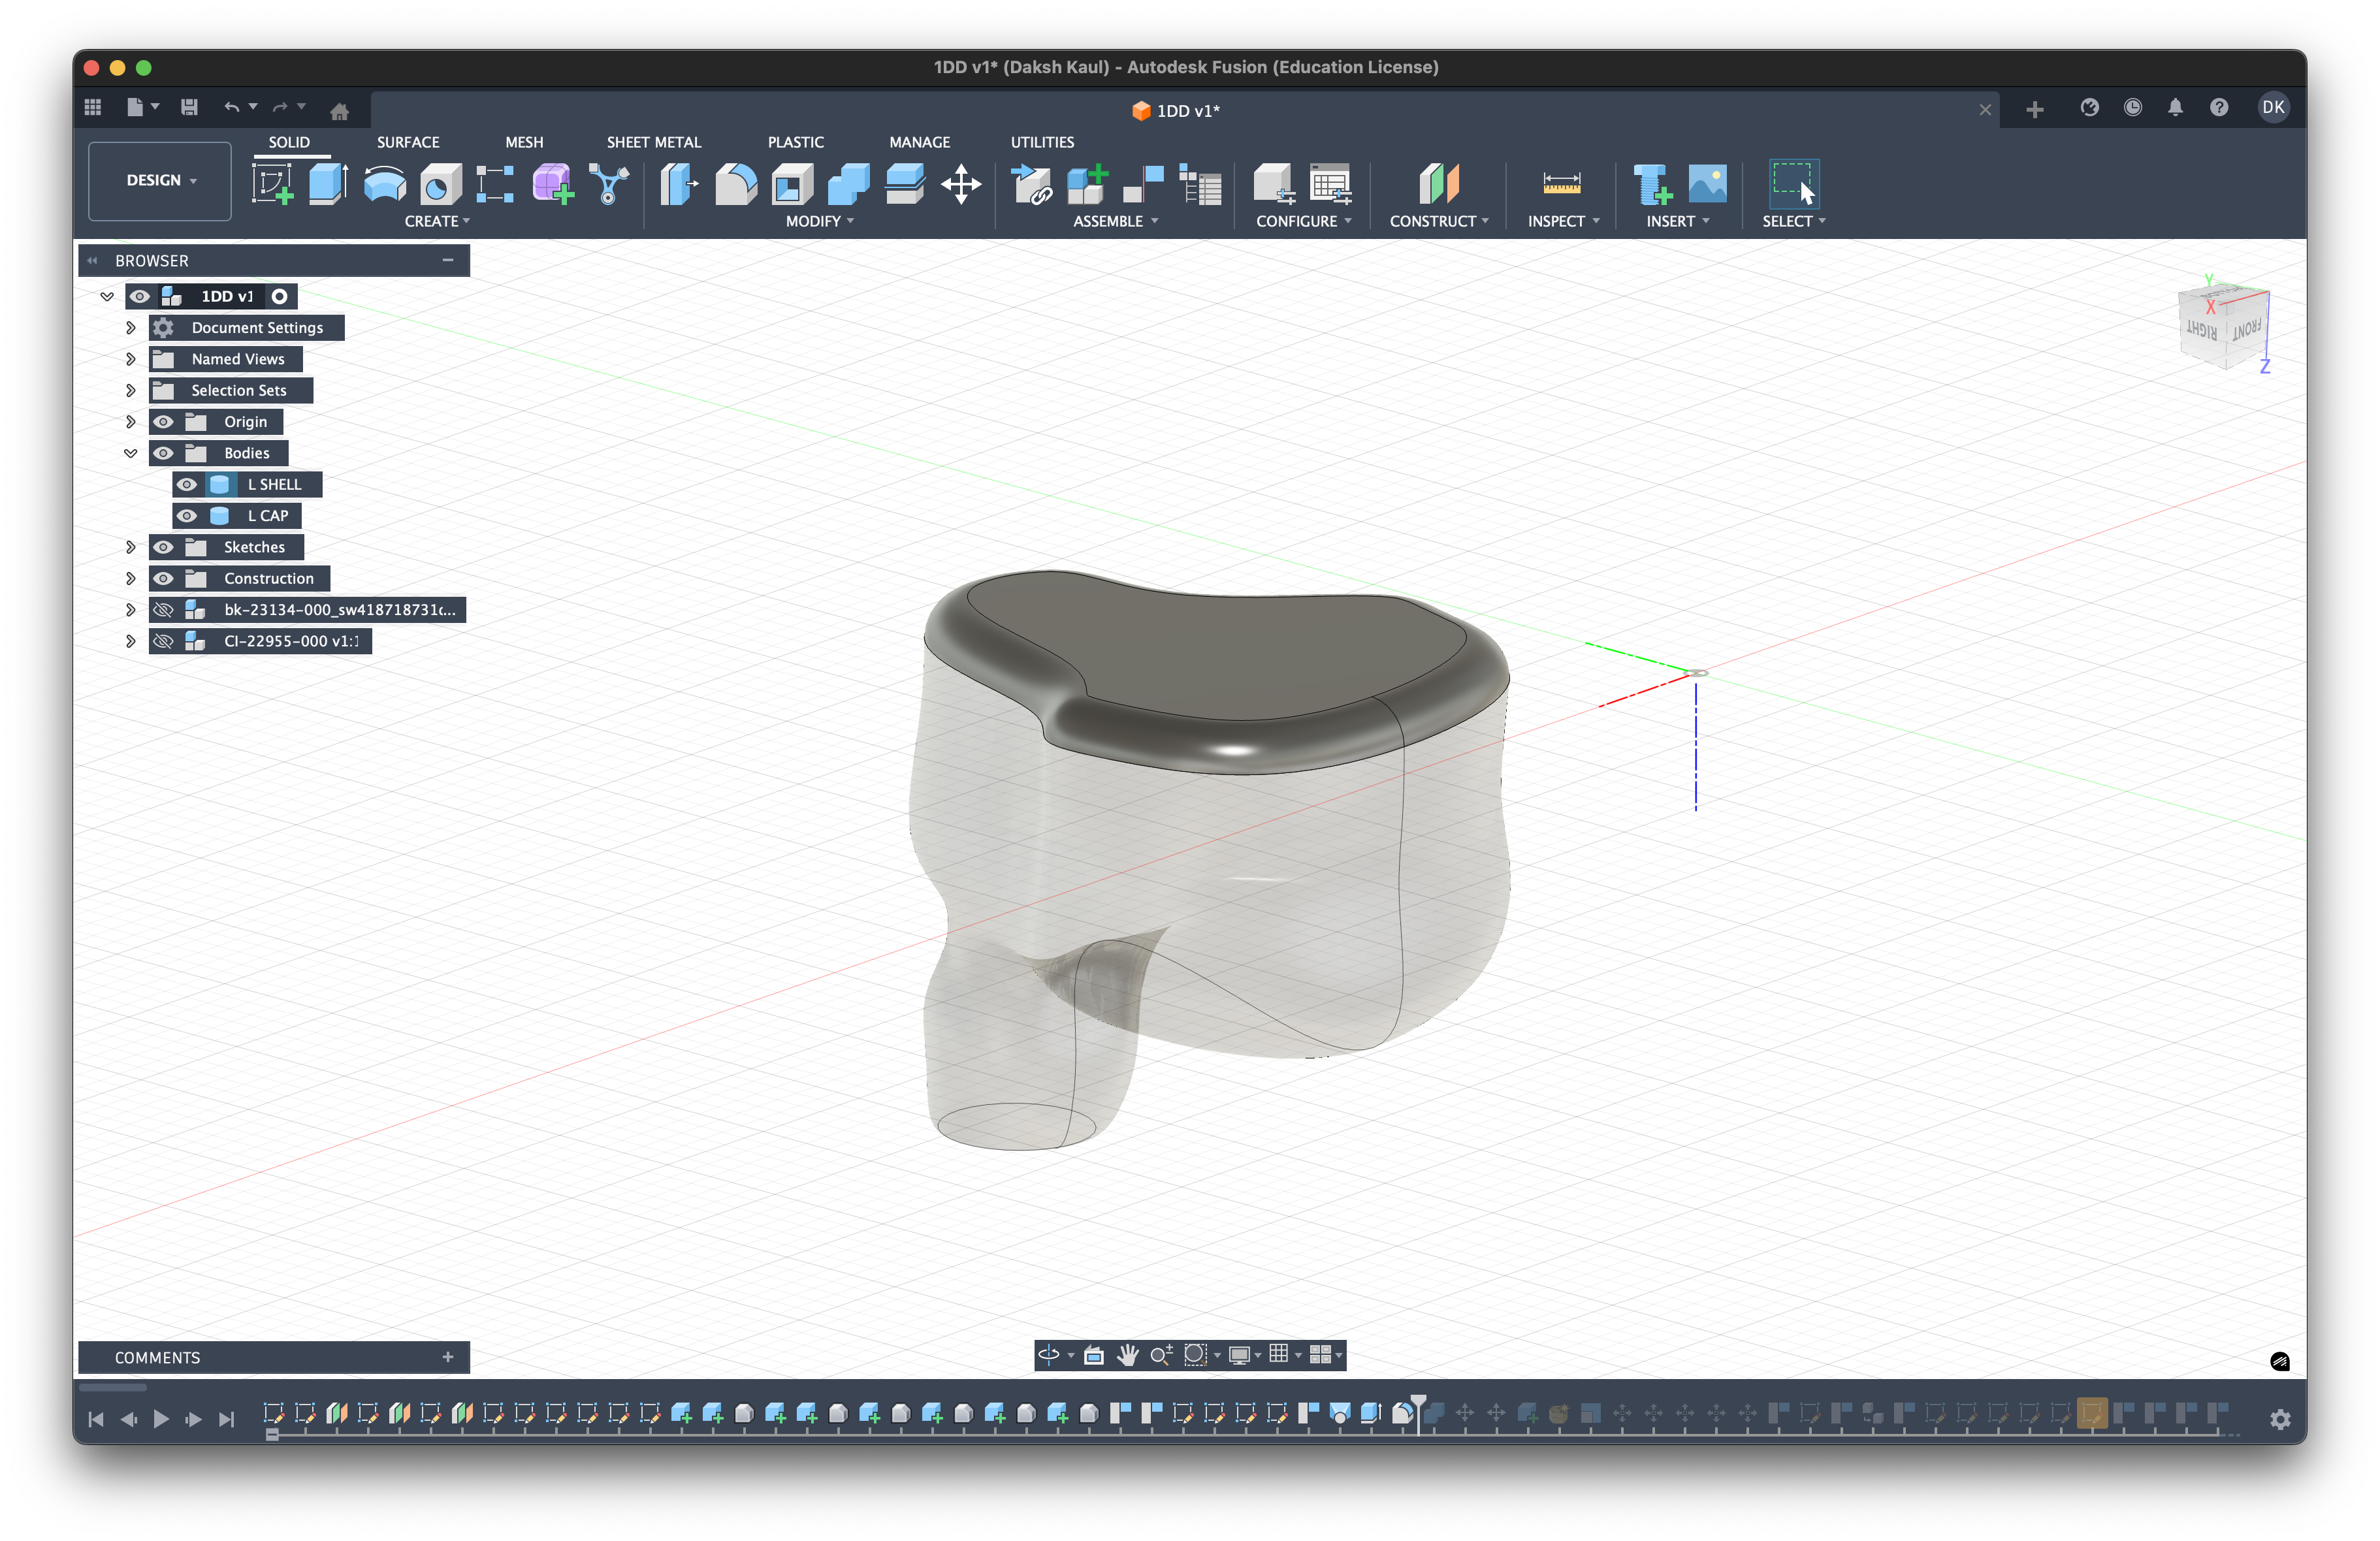Show the hidden CI-22955-000 component

click(164, 641)
